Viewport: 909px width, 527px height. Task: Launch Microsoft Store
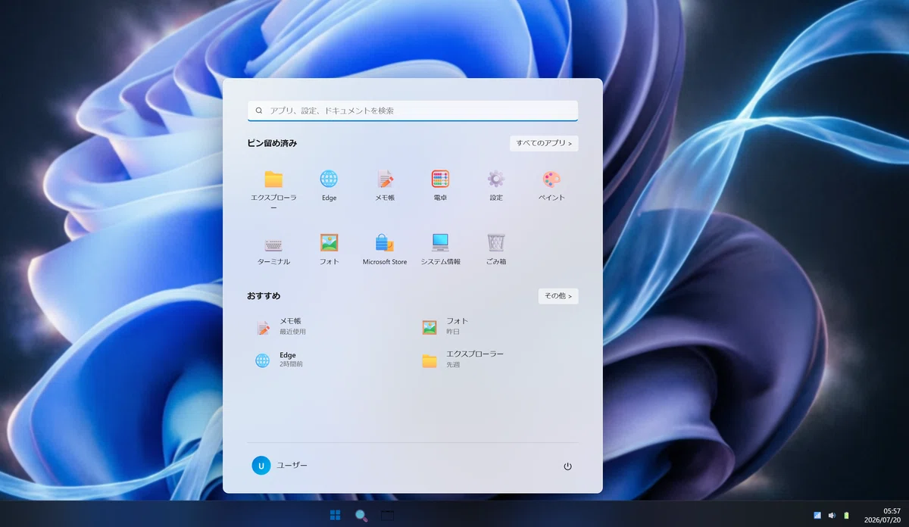(385, 250)
